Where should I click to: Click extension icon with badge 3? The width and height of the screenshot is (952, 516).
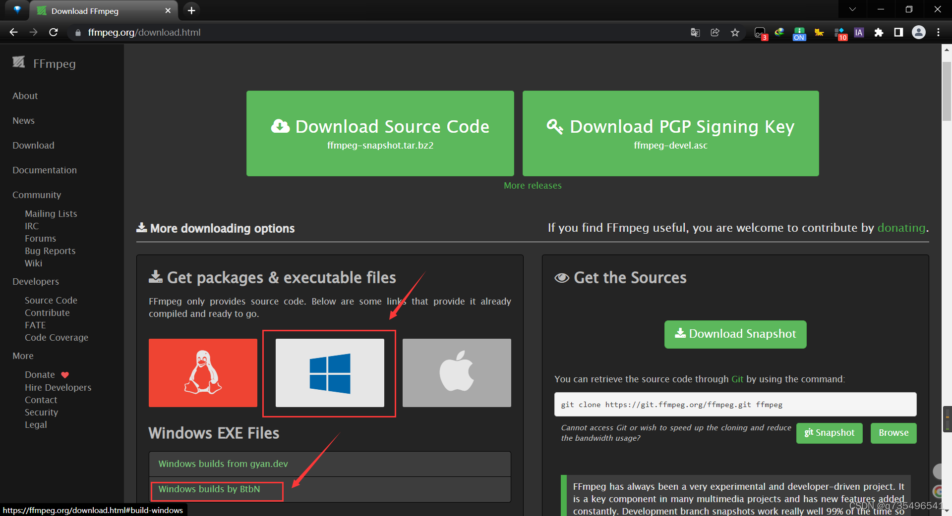pyautogui.click(x=760, y=33)
